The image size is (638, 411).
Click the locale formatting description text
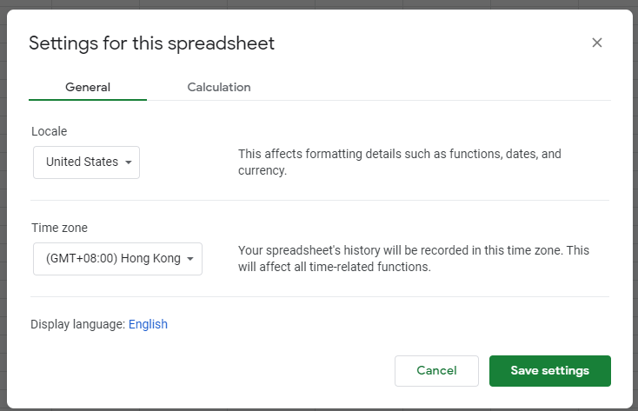[x=400, y=162]
